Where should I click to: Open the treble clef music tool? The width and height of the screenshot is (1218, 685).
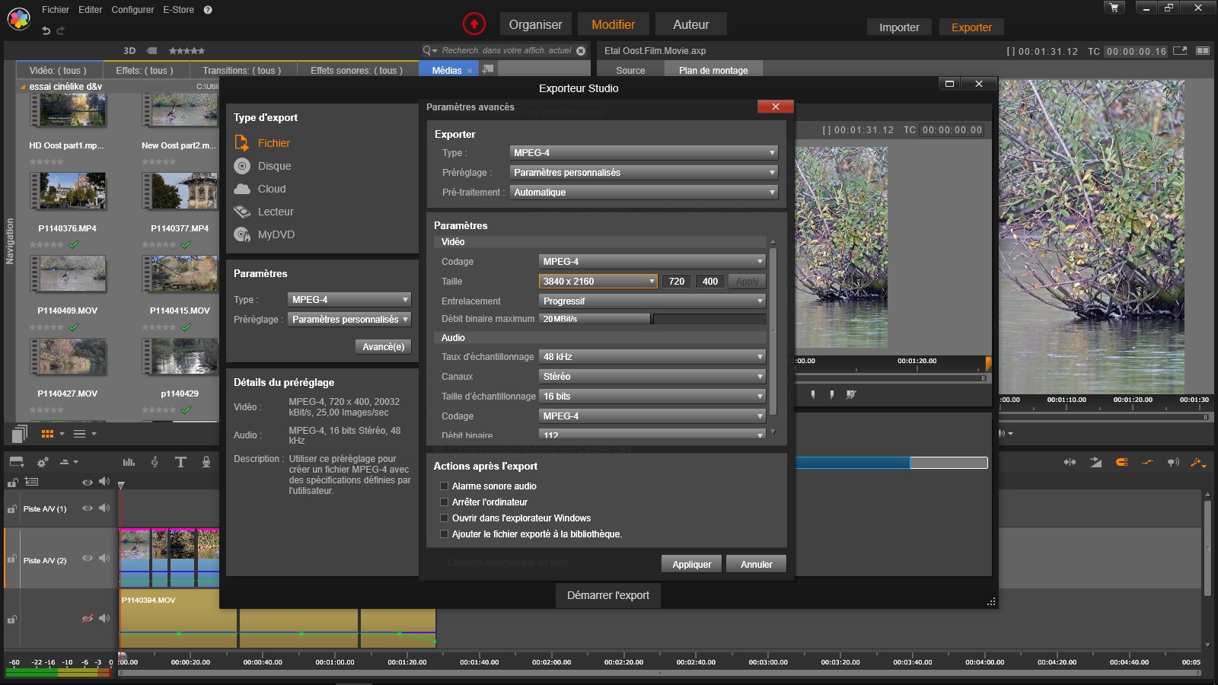155,462
